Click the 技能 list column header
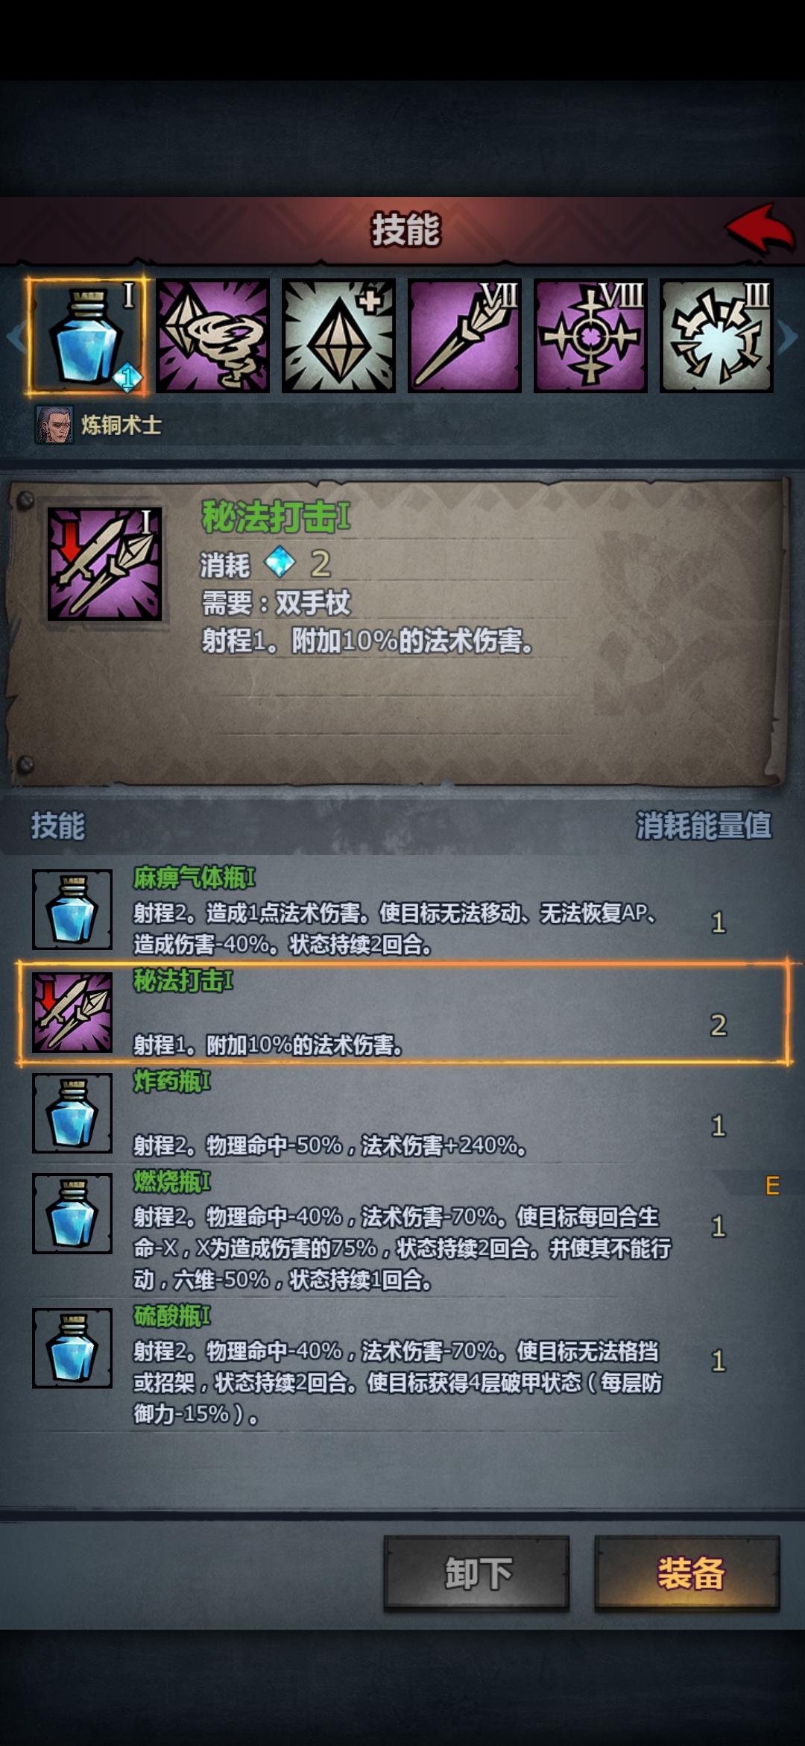805x1746 pixels. 58,826
